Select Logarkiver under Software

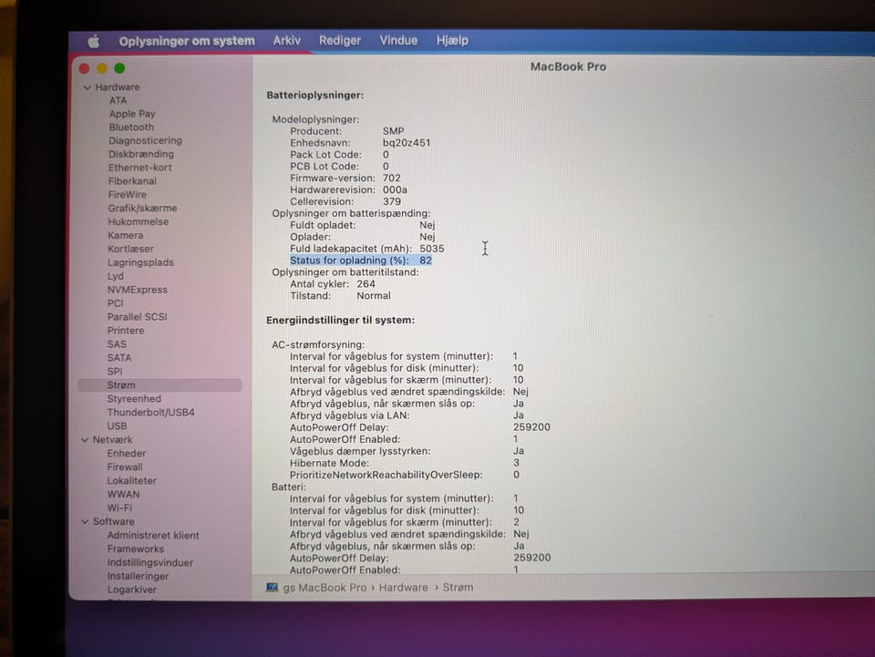(x=131, y=590)
